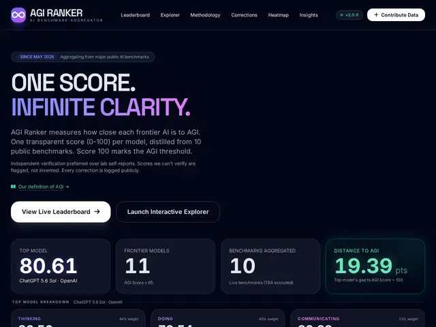Click the plus icon in Contribute Data

[376, 15]
